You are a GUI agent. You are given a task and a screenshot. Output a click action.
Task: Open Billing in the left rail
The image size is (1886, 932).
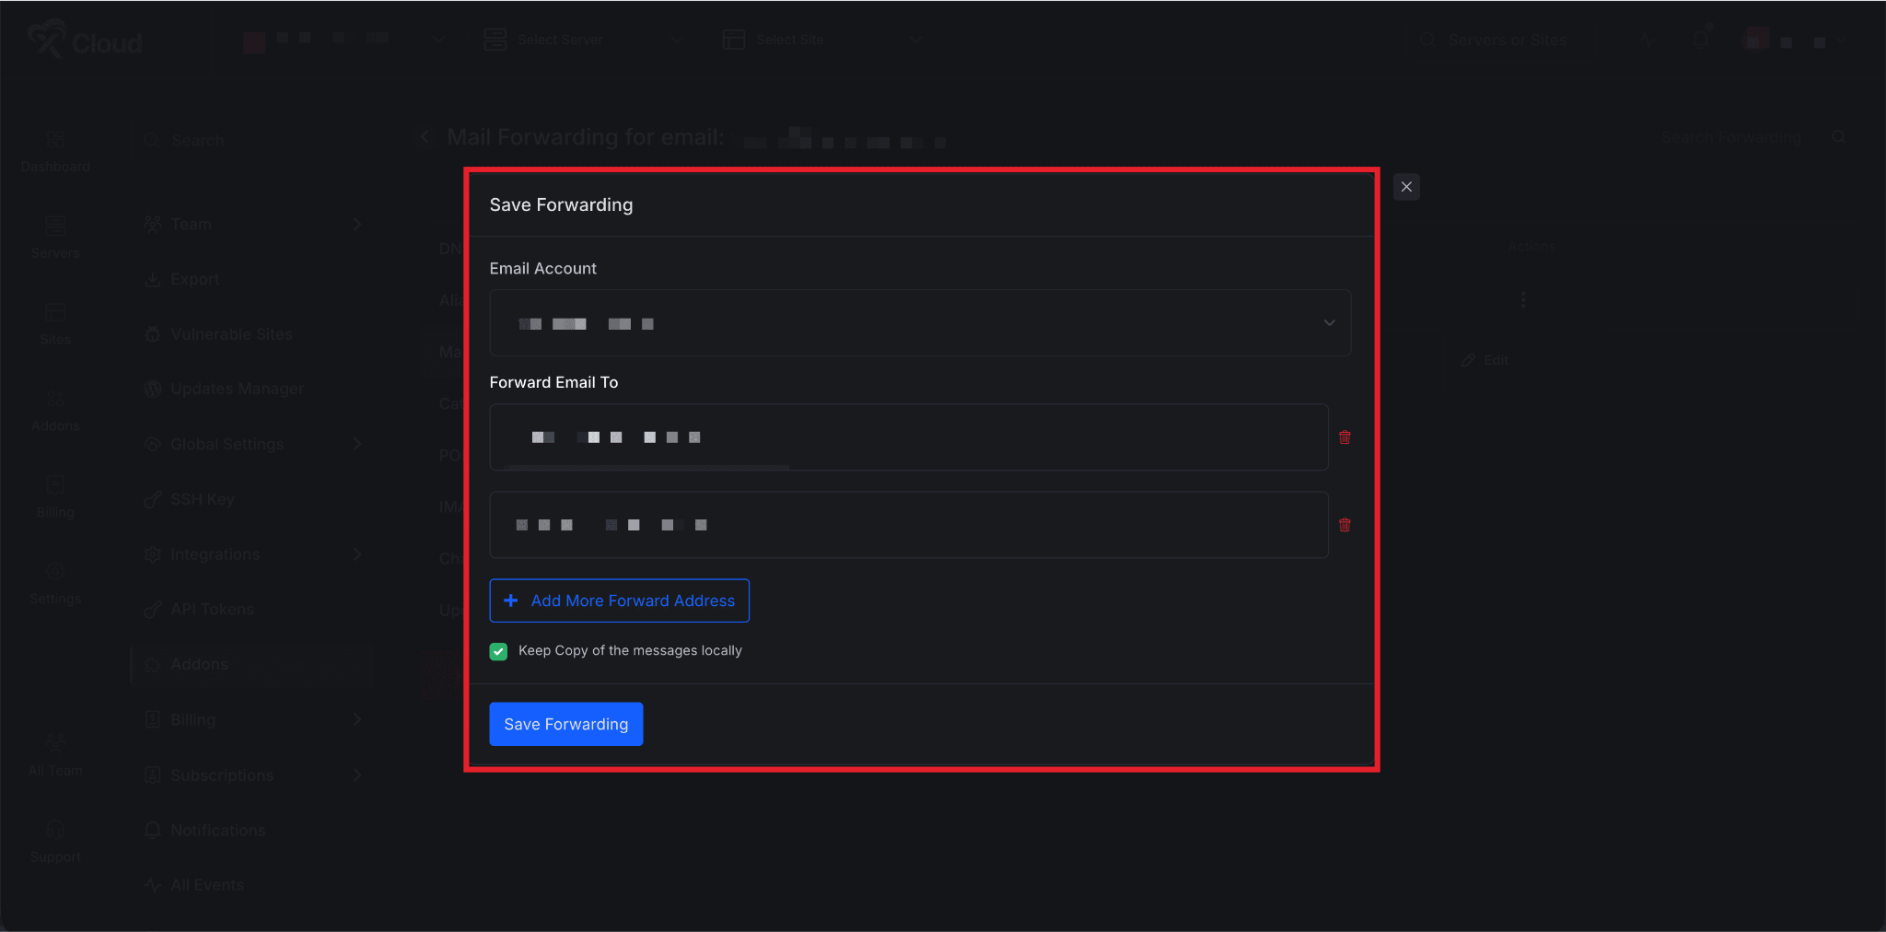55,497
